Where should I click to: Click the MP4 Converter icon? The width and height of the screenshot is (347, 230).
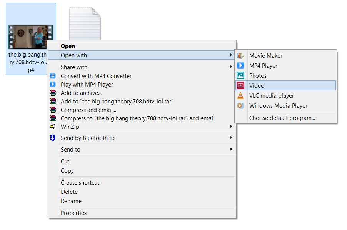(53, 76)
